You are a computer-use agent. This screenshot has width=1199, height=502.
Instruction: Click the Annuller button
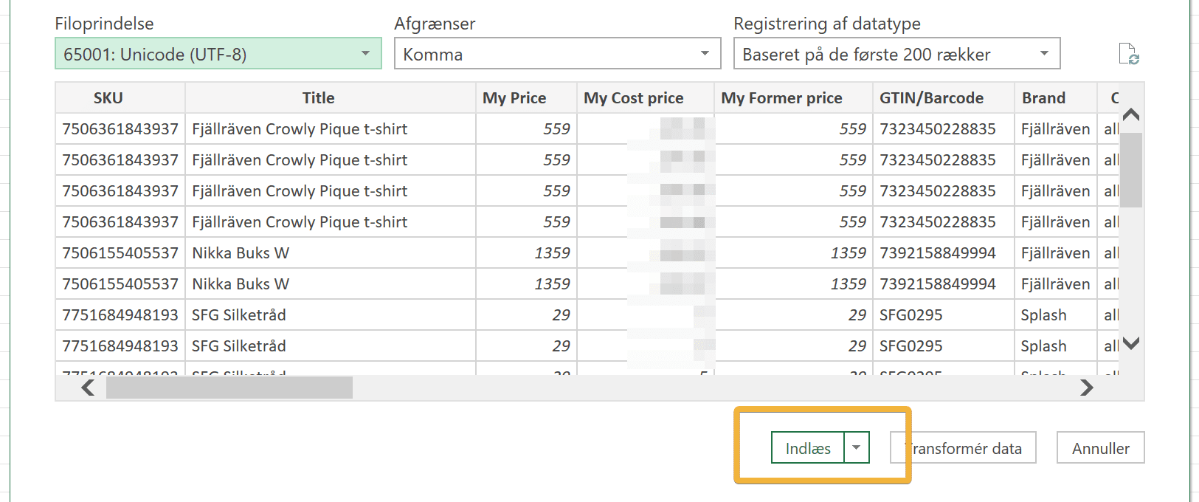click(x=1100, y=448)
